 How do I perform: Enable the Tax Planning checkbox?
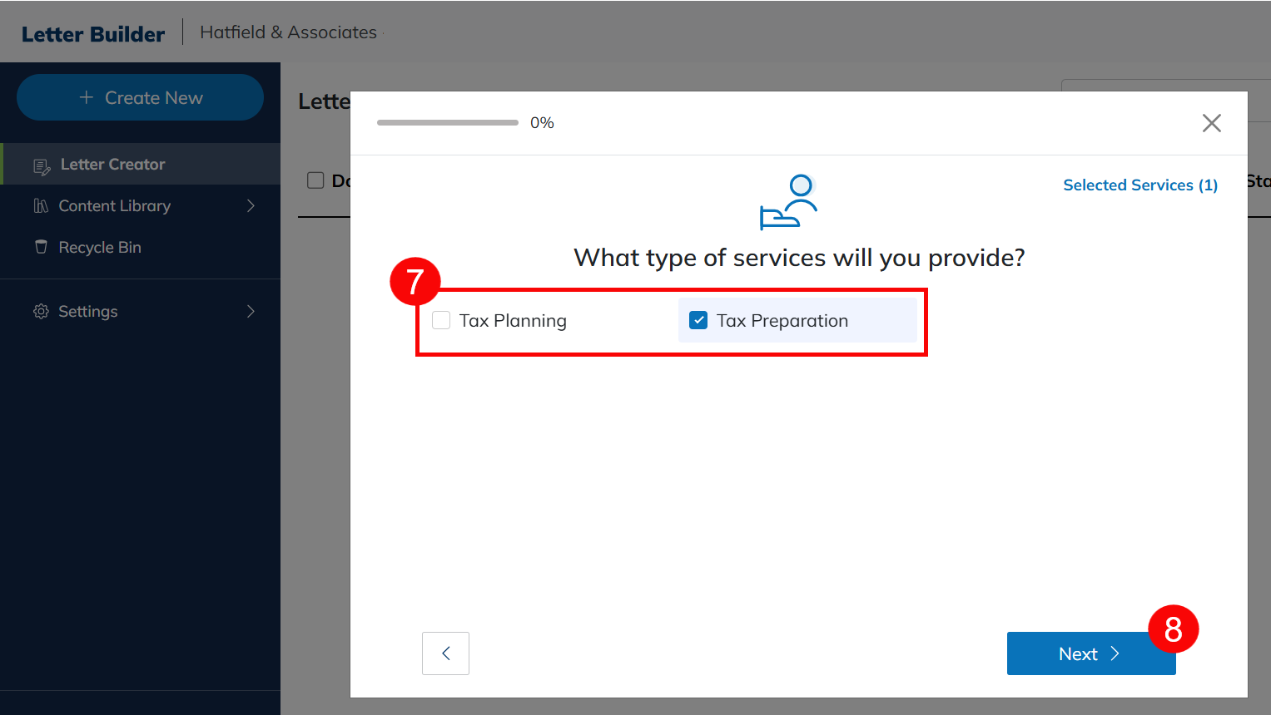click(x=441, y=321)
